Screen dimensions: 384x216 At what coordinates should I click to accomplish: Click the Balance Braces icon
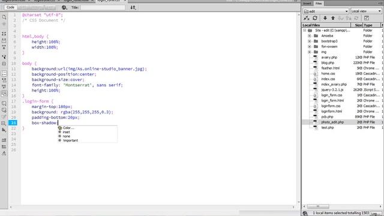coord(4,64)
